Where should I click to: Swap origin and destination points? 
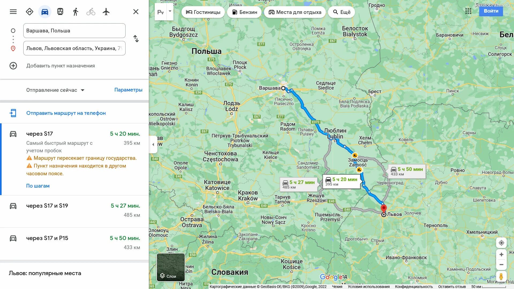(x=136, y=39)
